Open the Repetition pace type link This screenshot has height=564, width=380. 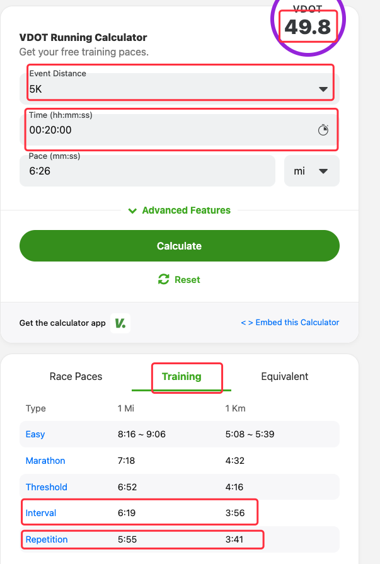pyautogui.click(x=47, y=539)
